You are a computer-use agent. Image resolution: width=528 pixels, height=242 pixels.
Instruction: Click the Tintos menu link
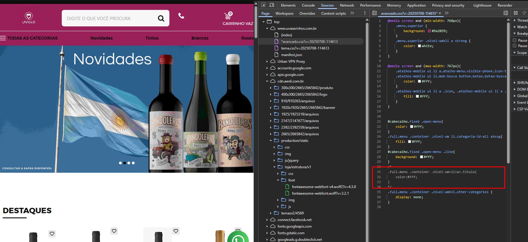tap(152, 38)
